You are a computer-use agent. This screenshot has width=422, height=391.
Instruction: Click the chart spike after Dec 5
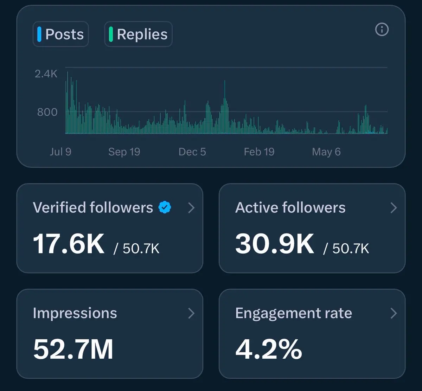click(225, 107)
